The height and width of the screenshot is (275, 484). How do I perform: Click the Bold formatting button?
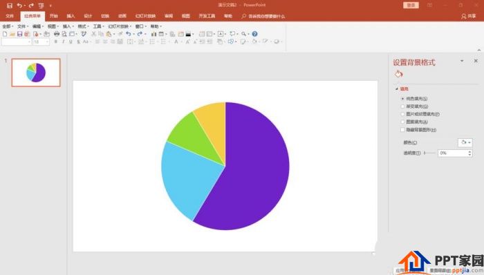point(55,41)
